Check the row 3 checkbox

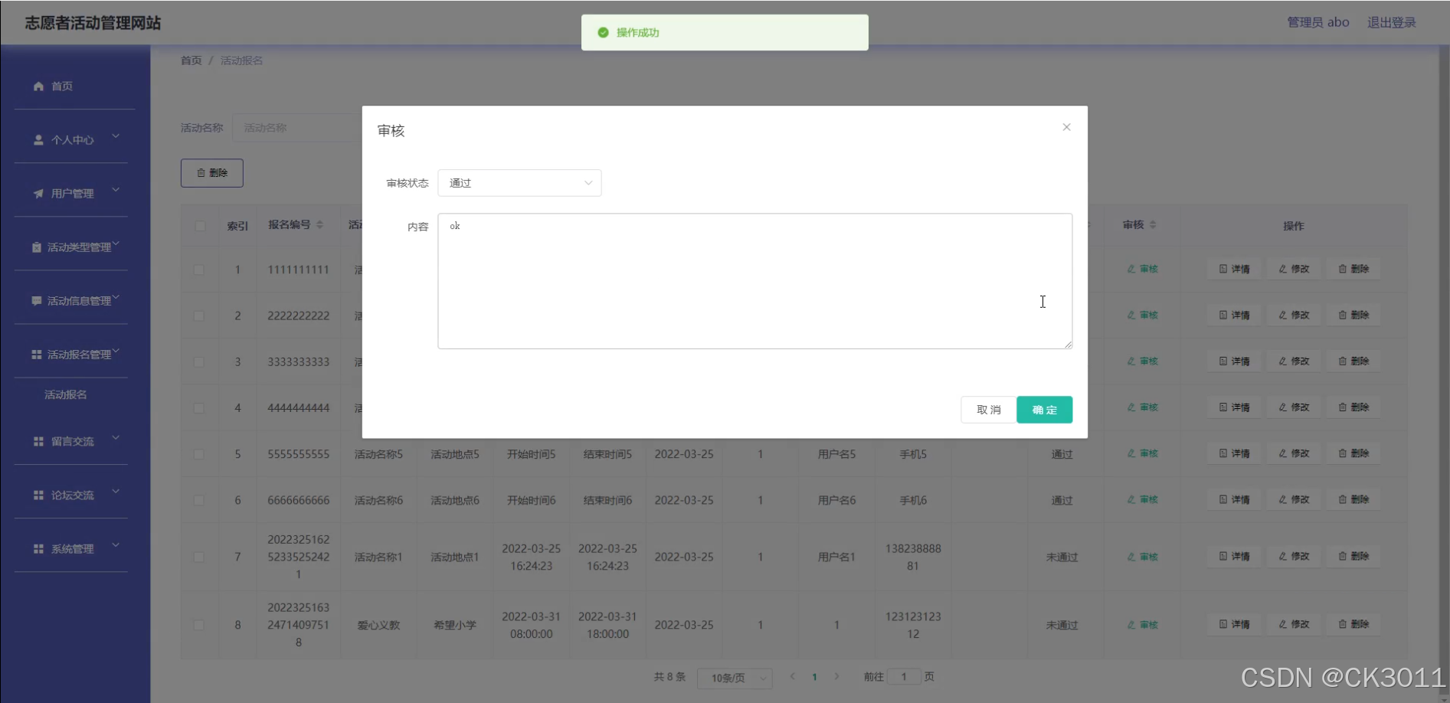point(199,361)
